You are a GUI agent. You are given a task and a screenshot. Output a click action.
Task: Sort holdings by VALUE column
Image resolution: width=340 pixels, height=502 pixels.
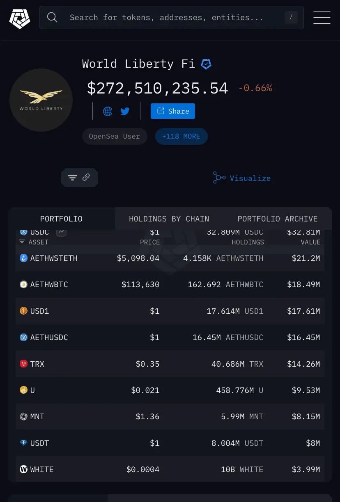[x=310, y=242]
